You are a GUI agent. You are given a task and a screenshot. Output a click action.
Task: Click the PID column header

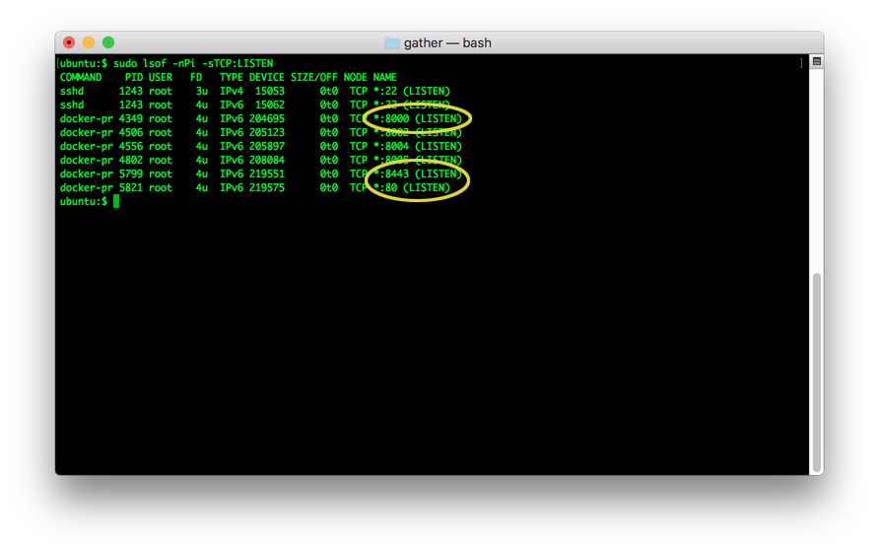133,77
